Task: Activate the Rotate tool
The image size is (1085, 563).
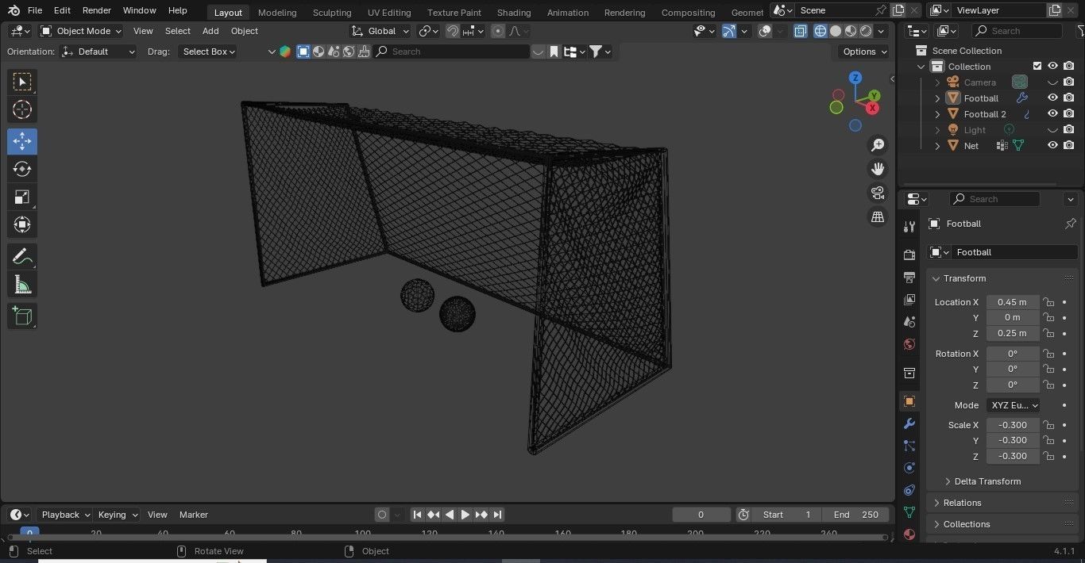Action: click(22, 169)
